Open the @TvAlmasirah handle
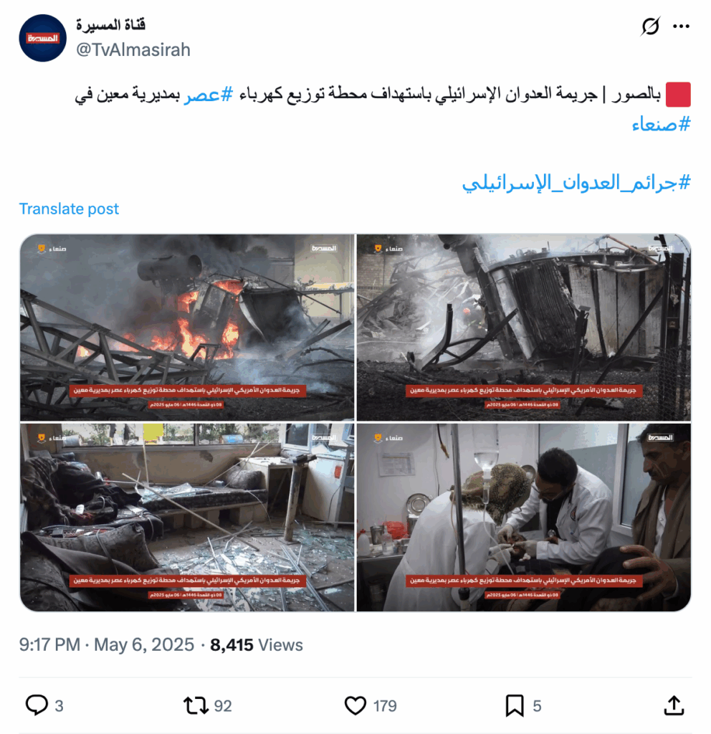711x734 pixels. coord(133,49)
